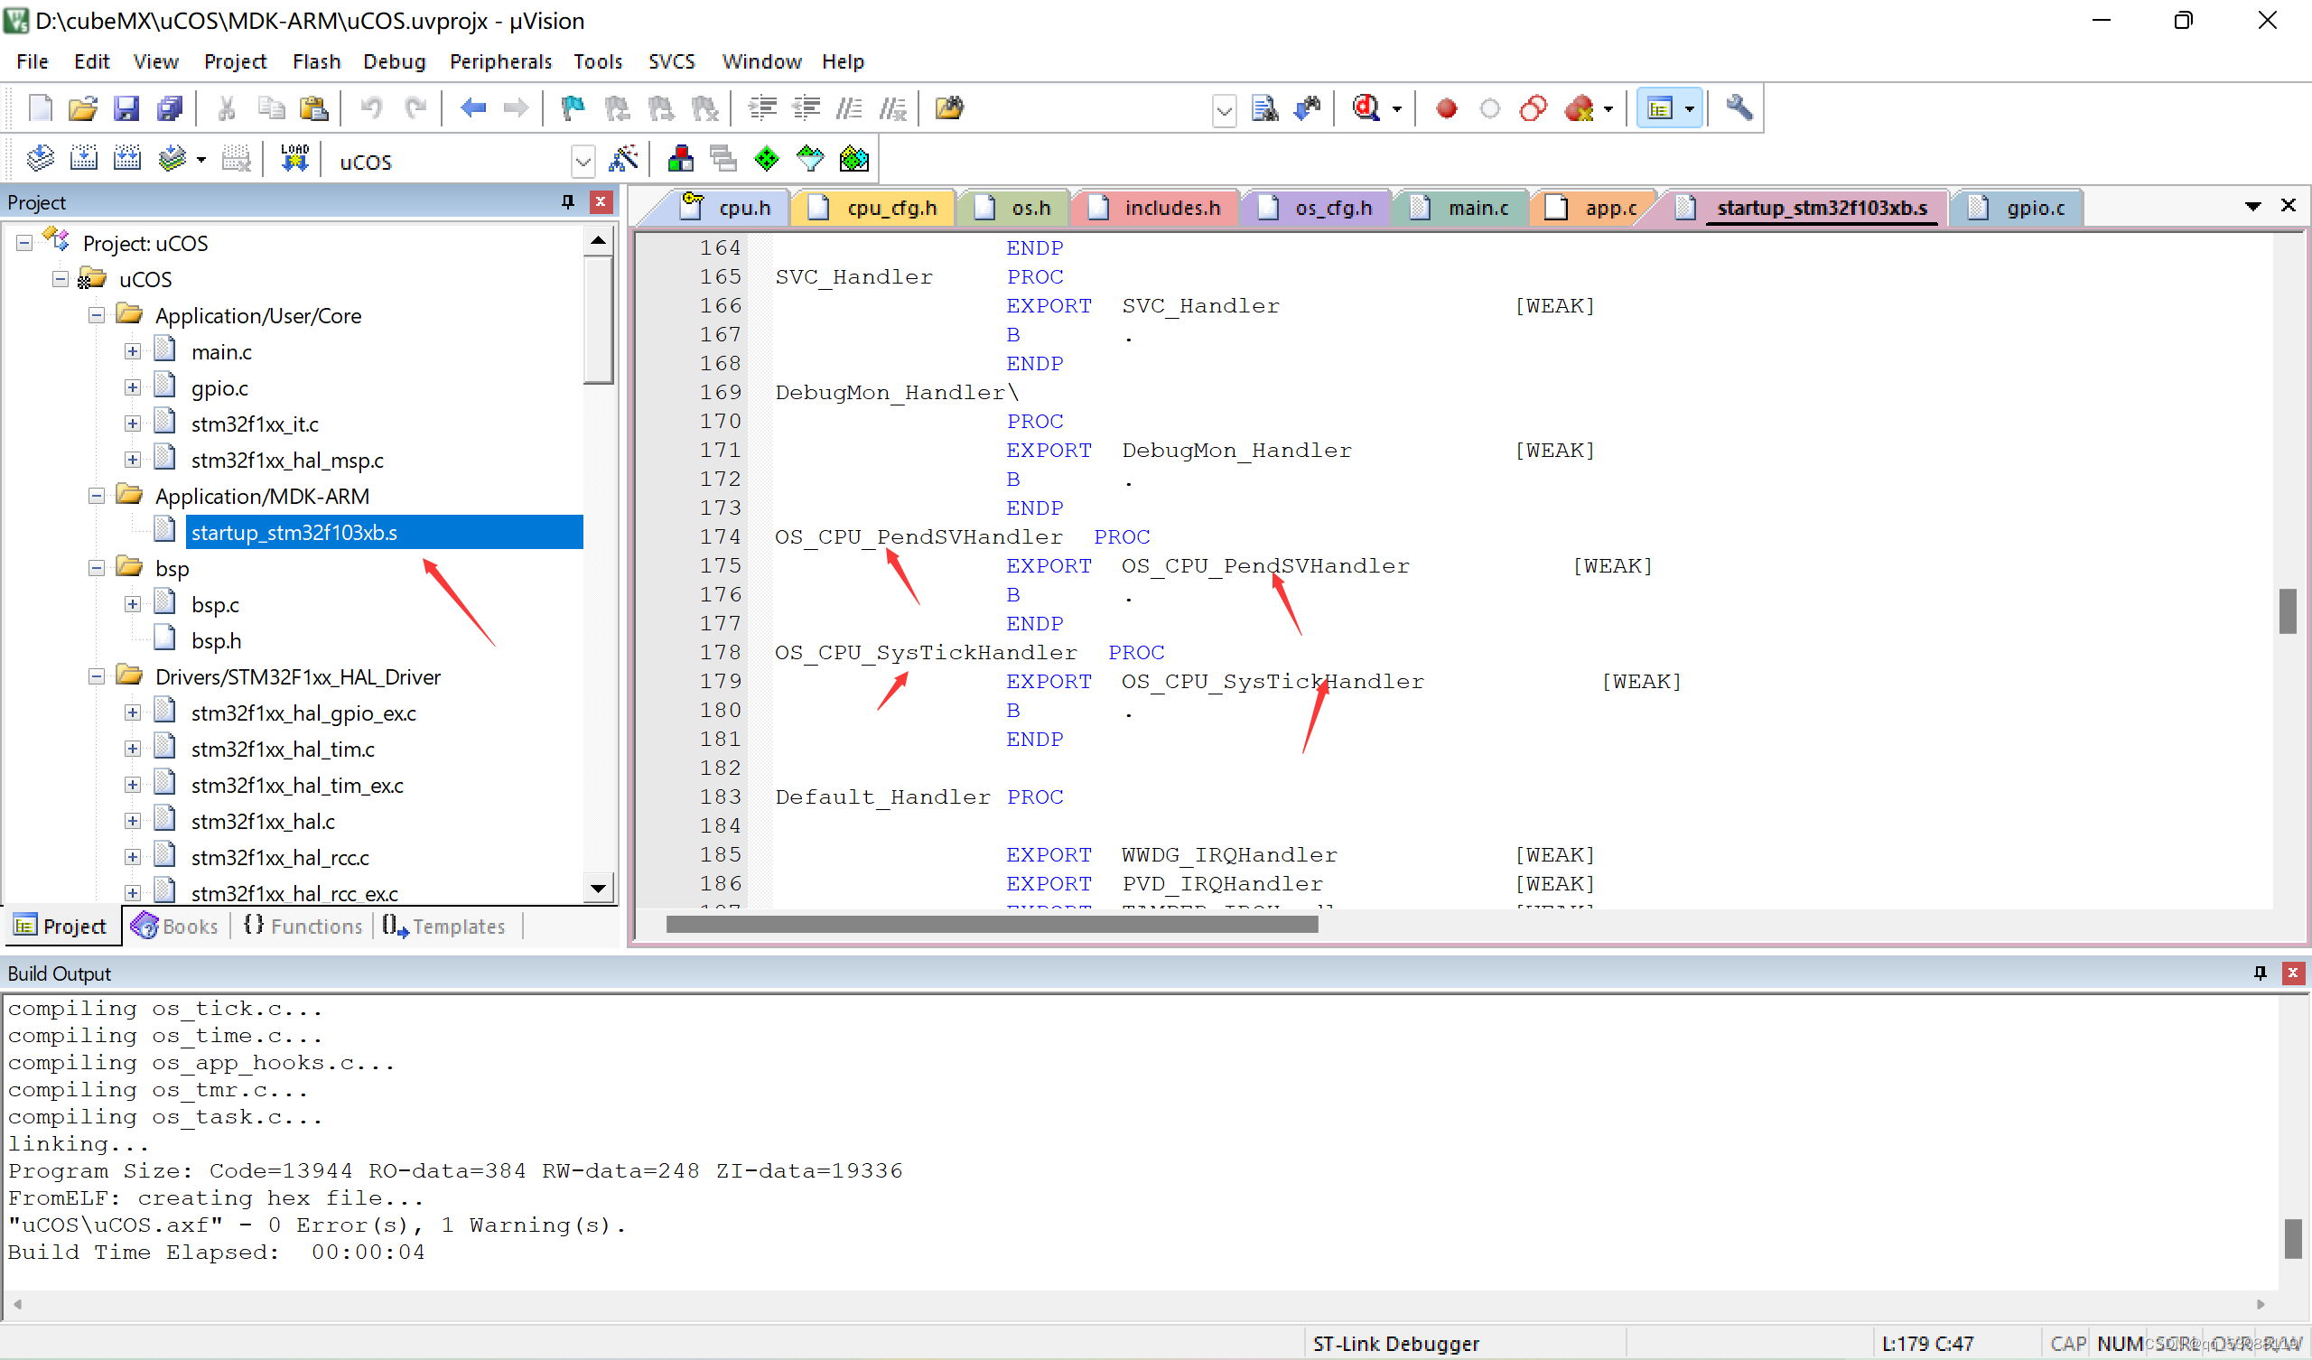Click the Indent selection icon
The height and width of the screenshot is (1360, 2312).
[x=762, y=108]
